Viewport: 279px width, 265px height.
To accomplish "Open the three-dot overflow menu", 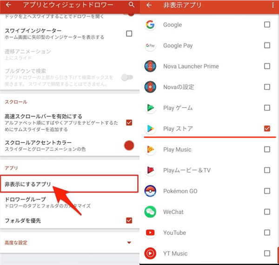I will pos(273,5).
